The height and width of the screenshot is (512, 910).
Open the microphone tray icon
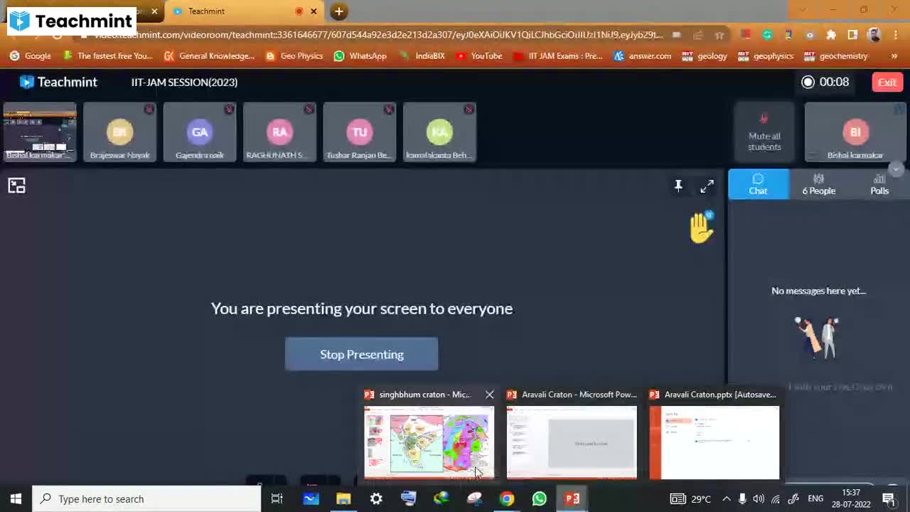coord(742,498)
